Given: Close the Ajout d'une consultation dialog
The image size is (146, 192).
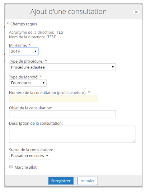Looking at the screenshot, I should point(136,12).
